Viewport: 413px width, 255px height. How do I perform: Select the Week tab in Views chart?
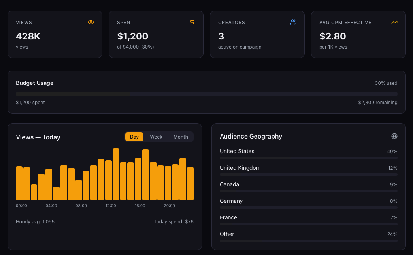(156, 137)
